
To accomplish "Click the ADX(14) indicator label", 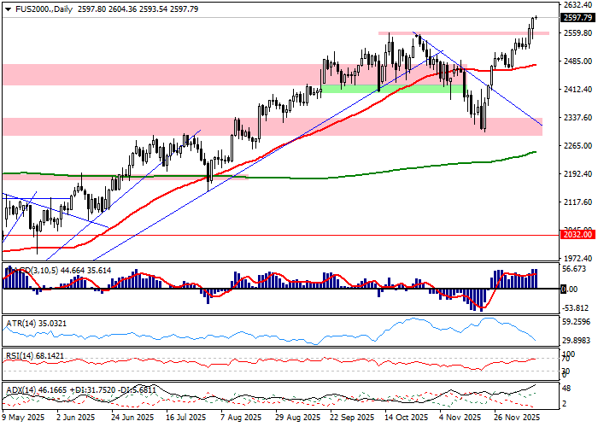I will 68,389.
